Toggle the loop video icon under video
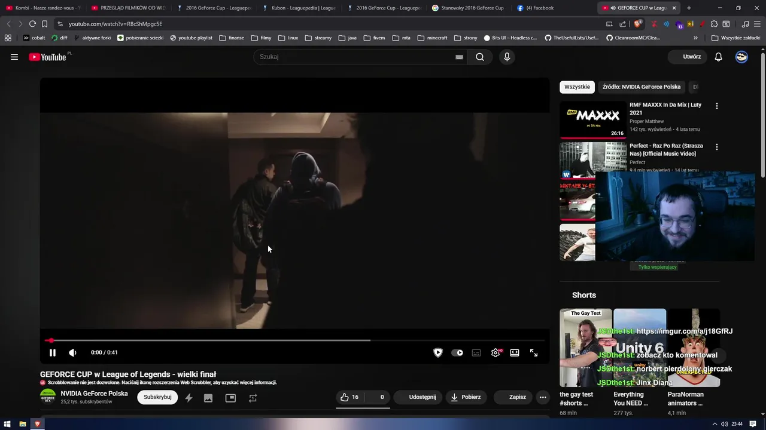Screen dimensions: 766x430 [253, 398]
